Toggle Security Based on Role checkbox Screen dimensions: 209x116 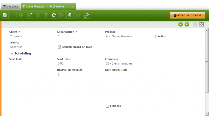[59, 47]
